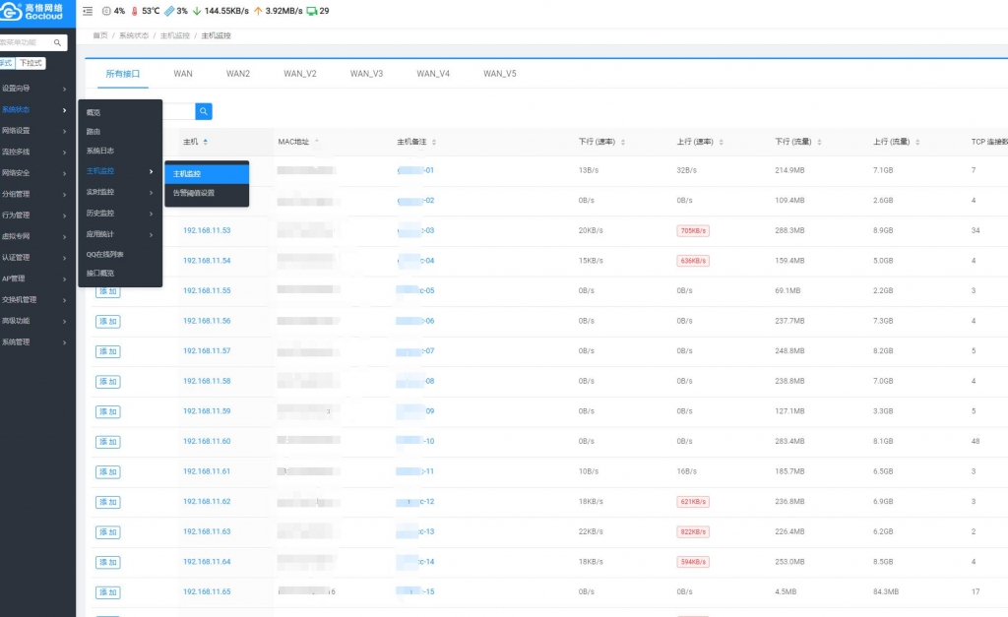Screen dimensions: 1008x617
Task: Click the 添加 button for 192.168.11.60
Action: pos(107,442)
